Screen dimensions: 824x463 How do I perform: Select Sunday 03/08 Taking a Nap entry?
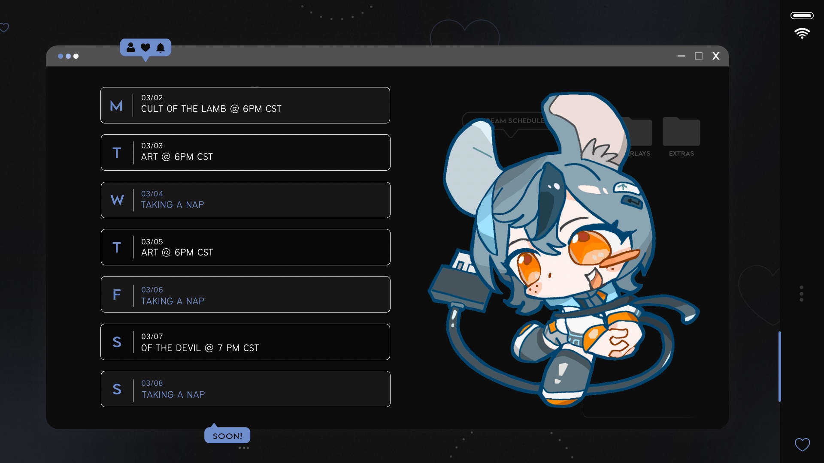click(245, 389)
